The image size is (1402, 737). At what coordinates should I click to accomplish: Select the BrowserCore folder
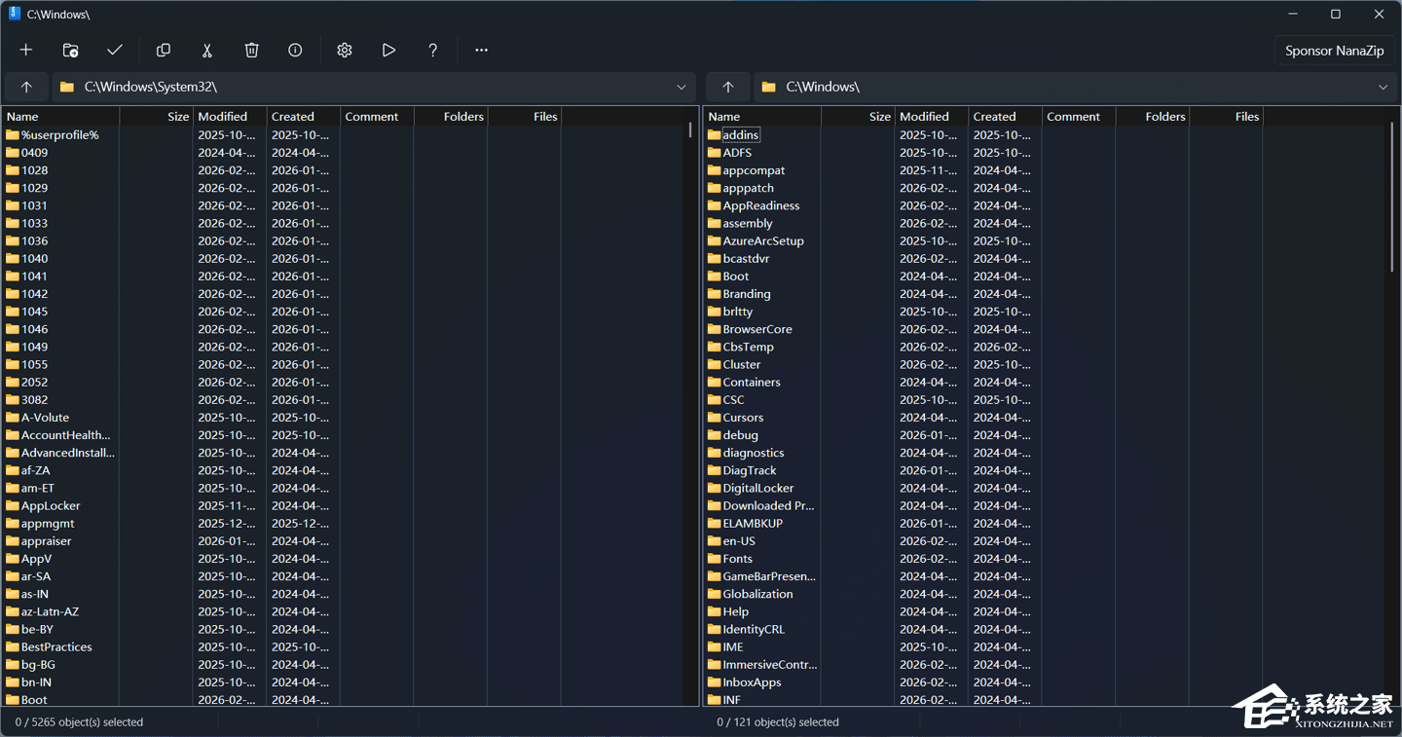(x=756, y=329)
